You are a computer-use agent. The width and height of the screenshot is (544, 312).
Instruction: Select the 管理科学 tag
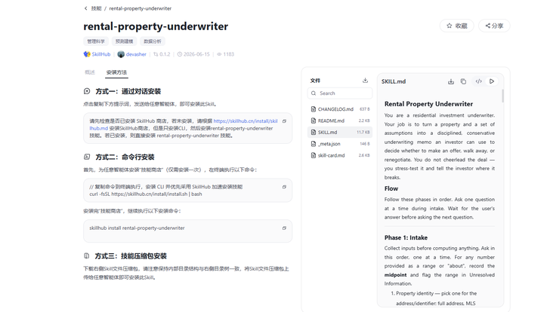pyautogui.click(x=96, y=41)
